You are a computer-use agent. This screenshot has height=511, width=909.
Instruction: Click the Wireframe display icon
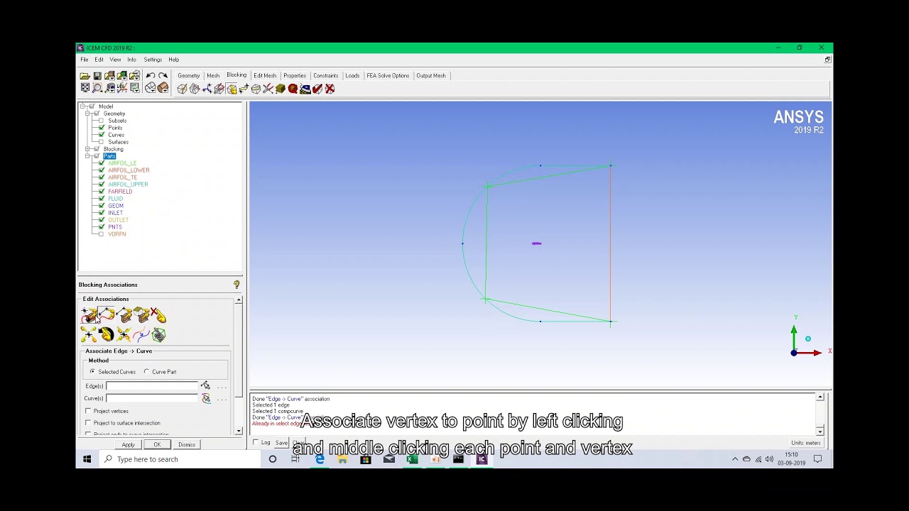(x=151, y=88)
